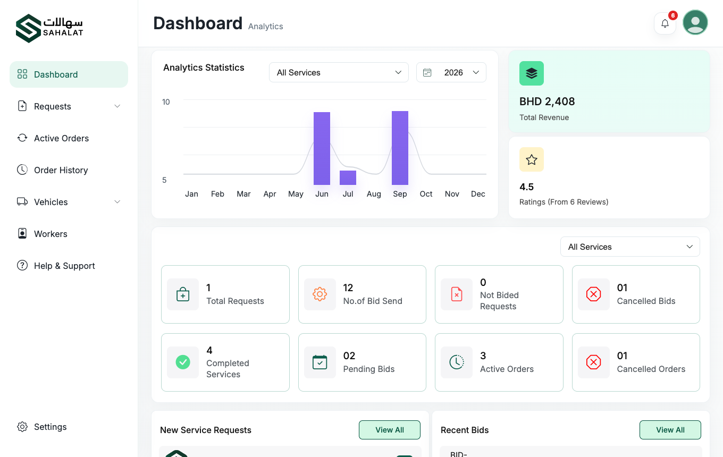The height and width of the screenshot is (457, 723).
Task: Click the Total Revenue card
Action: [609, 91]
